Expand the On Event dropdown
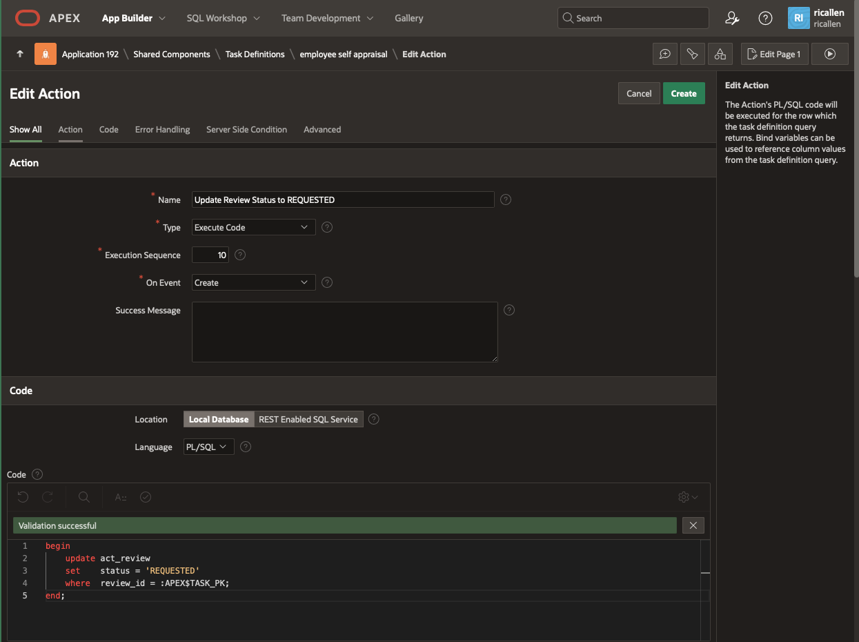859x642 pixels. coord(253,282)
